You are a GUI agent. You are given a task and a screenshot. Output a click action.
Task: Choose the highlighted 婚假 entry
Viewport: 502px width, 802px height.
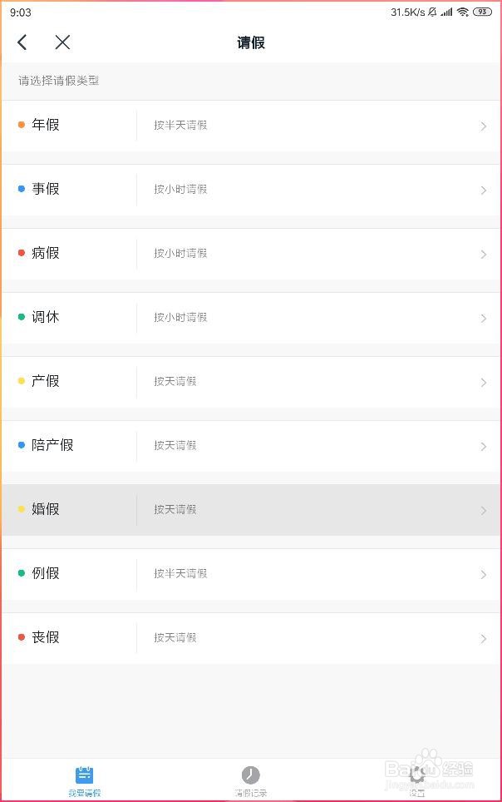[x=251, y=510]
